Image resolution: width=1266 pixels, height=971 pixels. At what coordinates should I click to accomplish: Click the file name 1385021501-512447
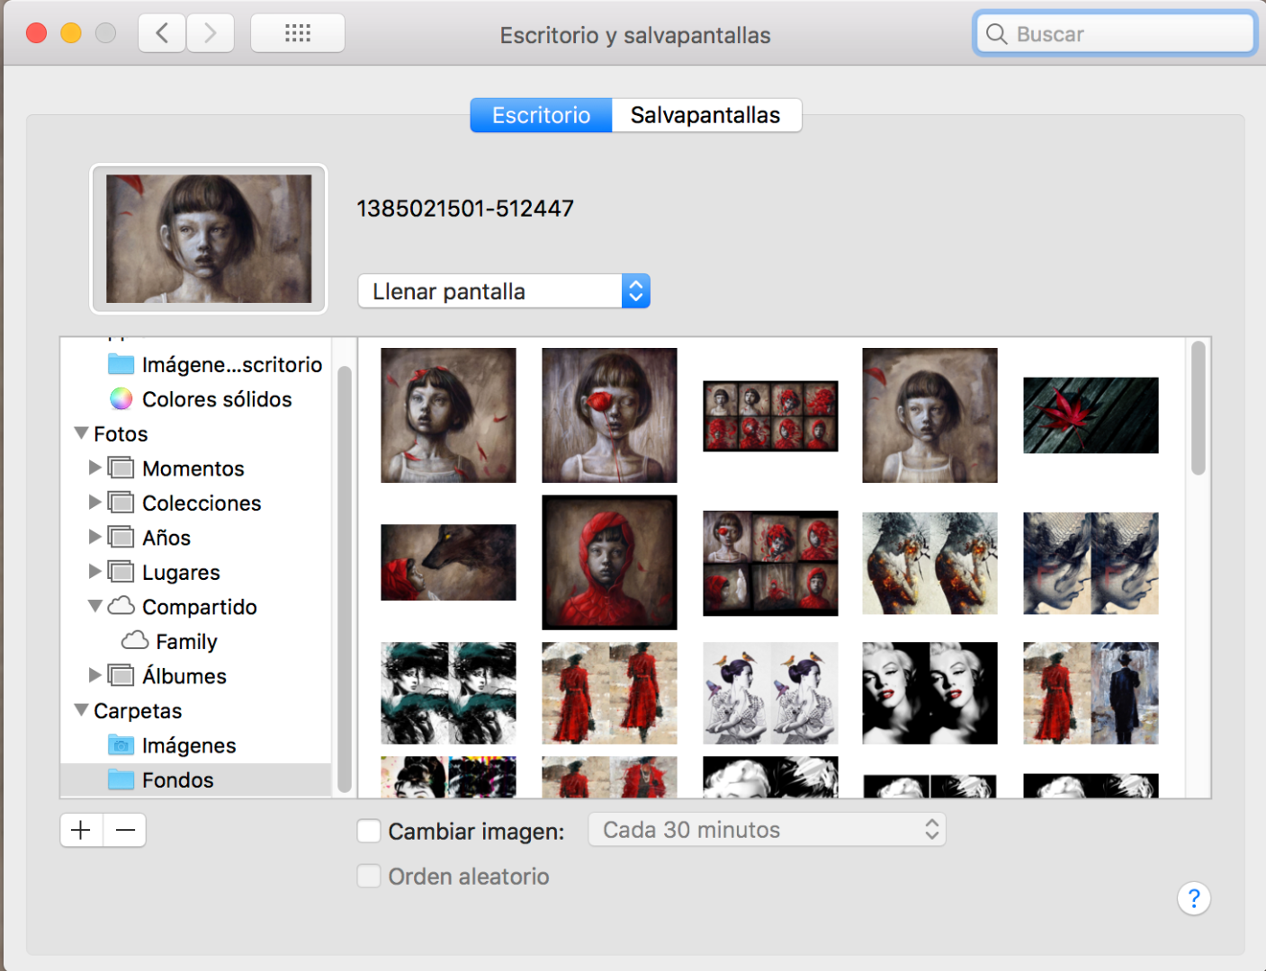point(465,209)
